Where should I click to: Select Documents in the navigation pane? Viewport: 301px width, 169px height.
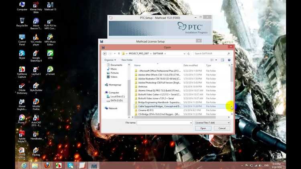point(116,65)
